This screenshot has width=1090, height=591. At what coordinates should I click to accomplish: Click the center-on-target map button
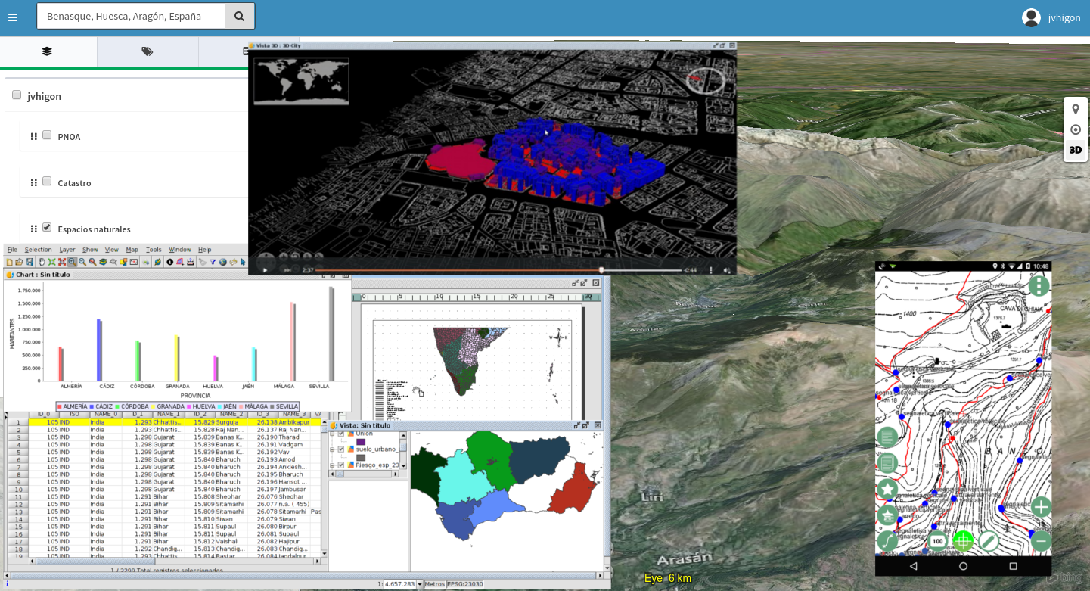(1076, 130)
